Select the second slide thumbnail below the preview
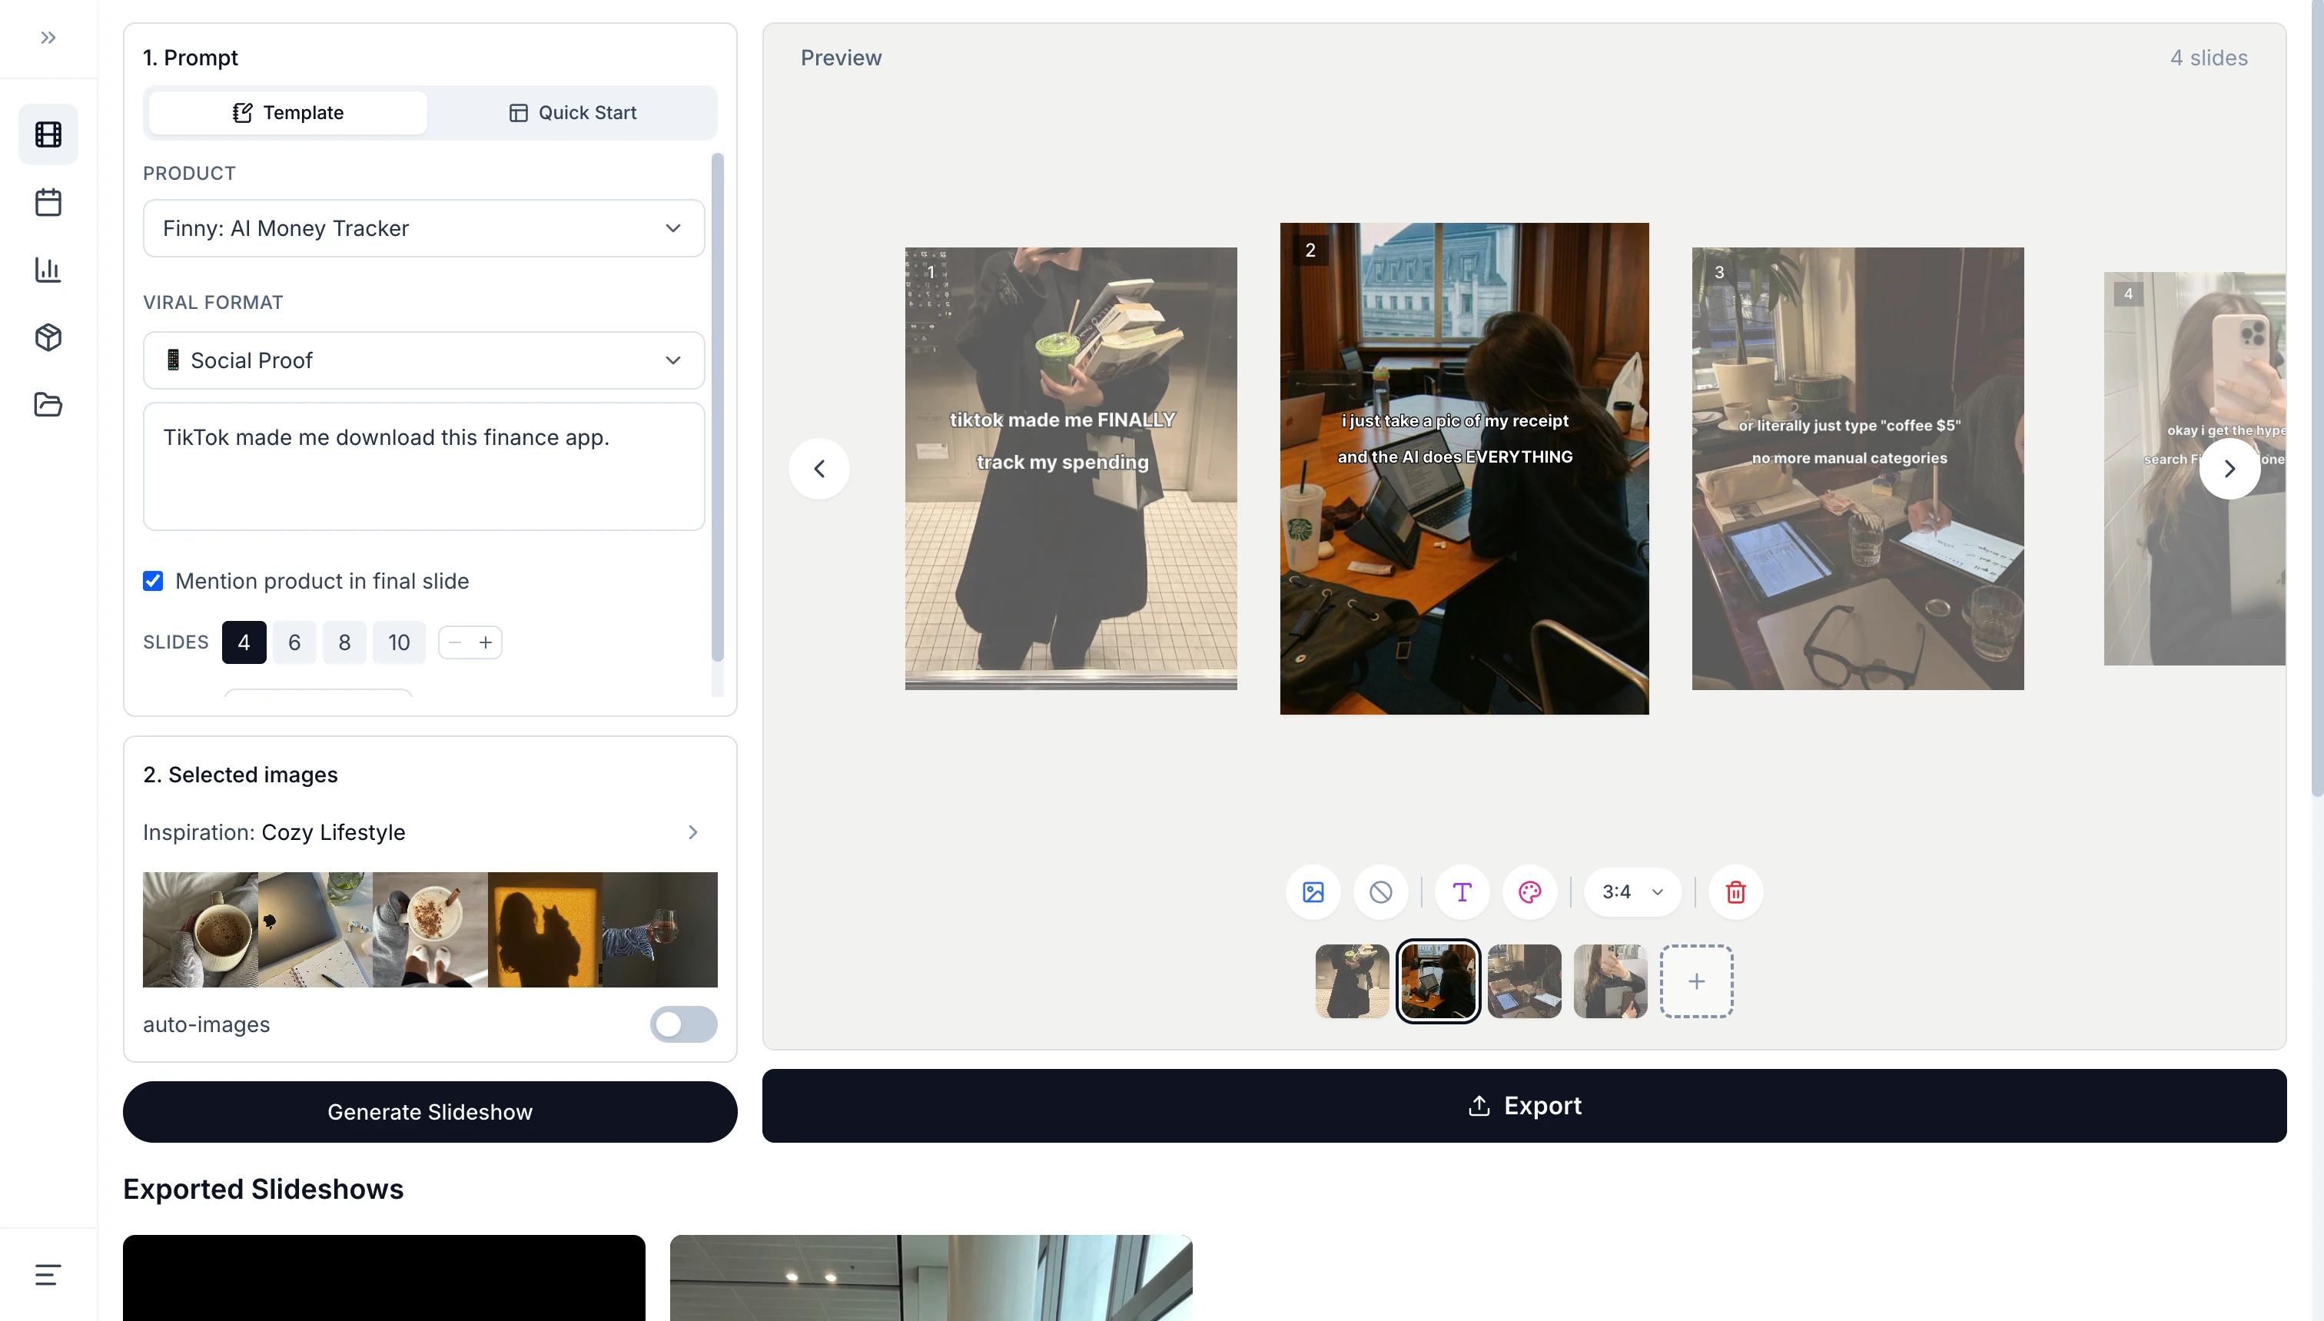Screen dimensions: 2324x1321 1437,981
